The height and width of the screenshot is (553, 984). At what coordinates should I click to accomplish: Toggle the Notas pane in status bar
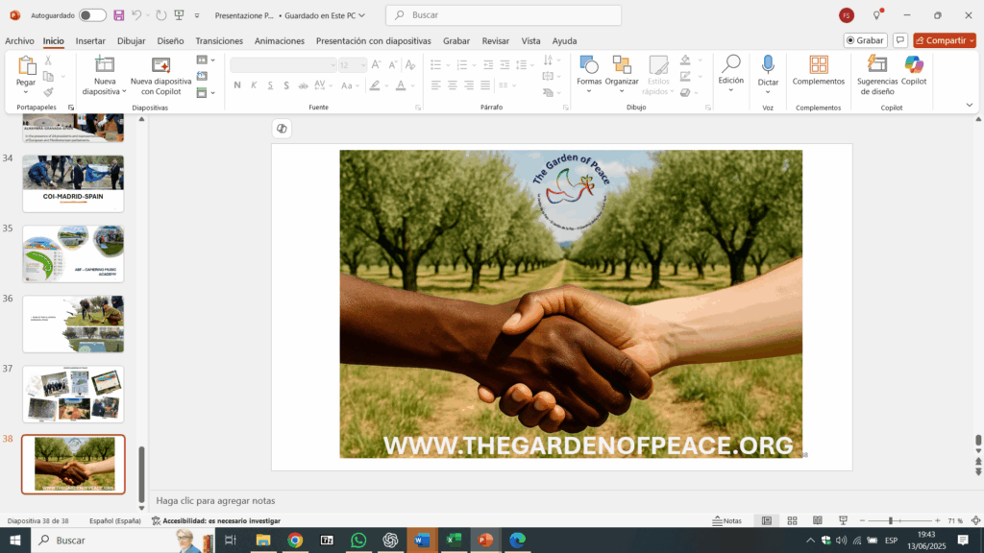[727, 520]
